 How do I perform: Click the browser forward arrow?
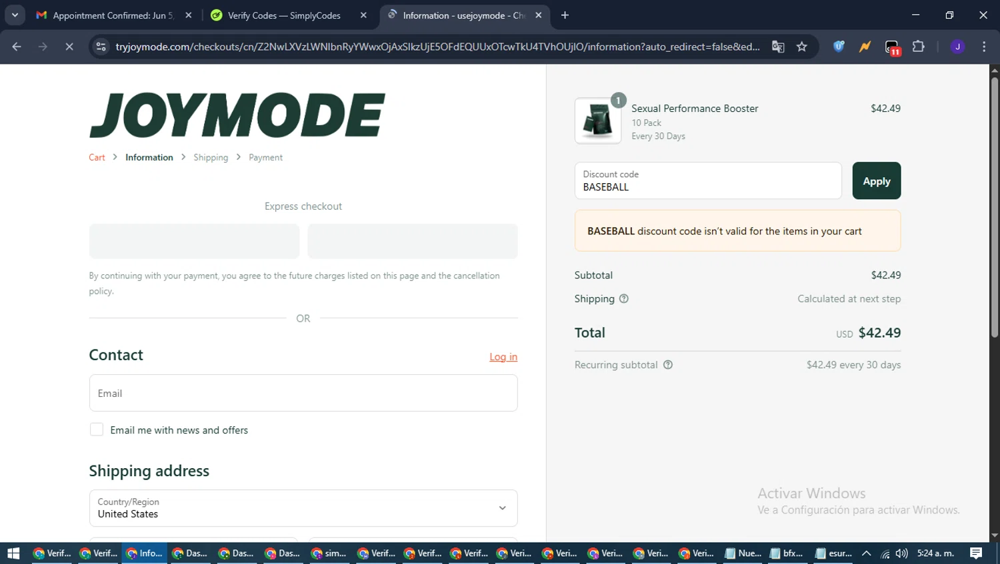click(43, 47)
